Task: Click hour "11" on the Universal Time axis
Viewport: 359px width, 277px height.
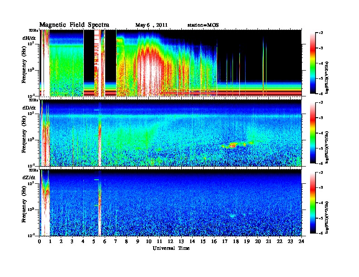Action: pyautogui.click(x=160, y=242)
